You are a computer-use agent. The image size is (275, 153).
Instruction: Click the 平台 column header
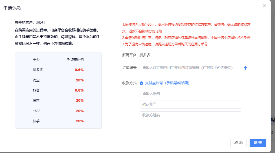coord(36,60)
